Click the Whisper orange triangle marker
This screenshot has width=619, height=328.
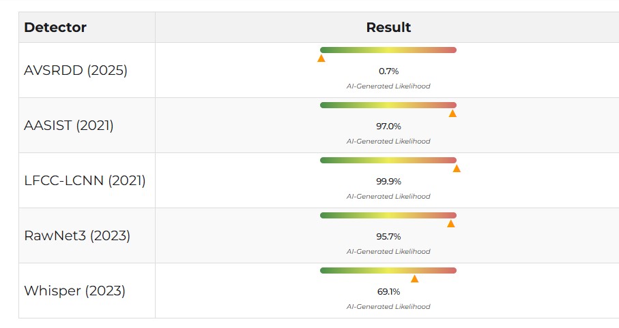414,278
